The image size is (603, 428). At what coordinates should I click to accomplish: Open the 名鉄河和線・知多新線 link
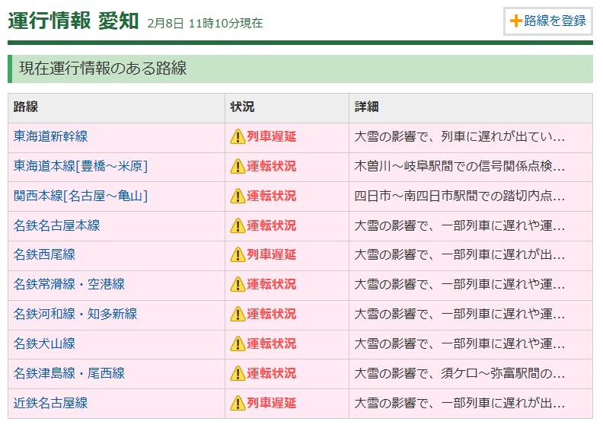(75, 314)
